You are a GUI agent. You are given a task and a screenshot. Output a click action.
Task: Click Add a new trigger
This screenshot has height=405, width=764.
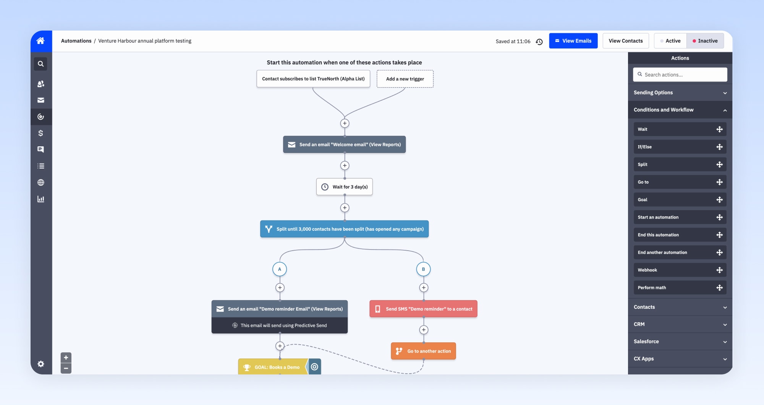(405, 79)
